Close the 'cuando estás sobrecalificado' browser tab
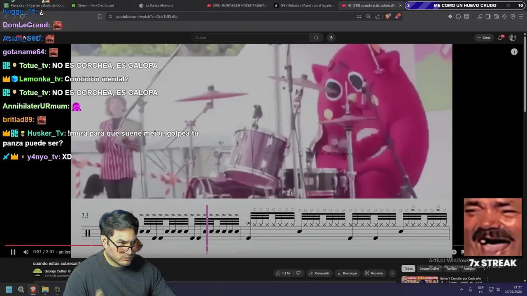Screen dimensions: 527x296 [x=400, y=5]
